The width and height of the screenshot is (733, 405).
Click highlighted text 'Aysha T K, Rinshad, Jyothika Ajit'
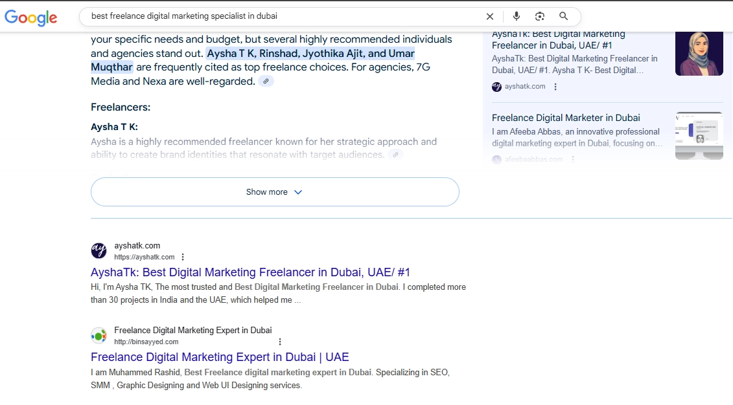285,54
